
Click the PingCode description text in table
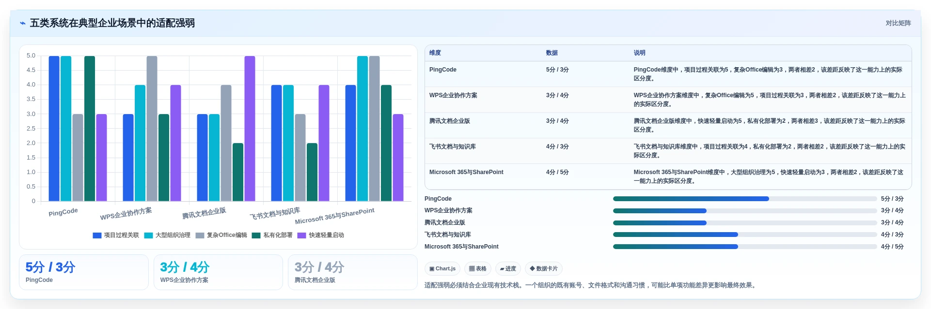(768, 74)
